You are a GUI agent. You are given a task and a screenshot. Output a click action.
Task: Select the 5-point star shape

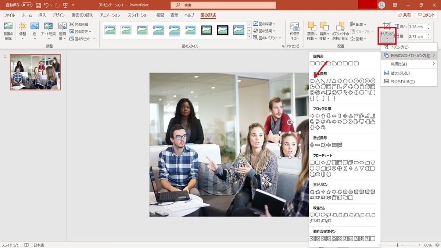(329, 191)
